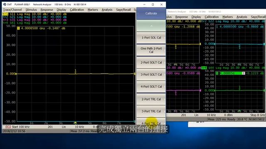Click the 10 kHz field in right window status bar
The image size is (266, 149).
tap(211, 115)
